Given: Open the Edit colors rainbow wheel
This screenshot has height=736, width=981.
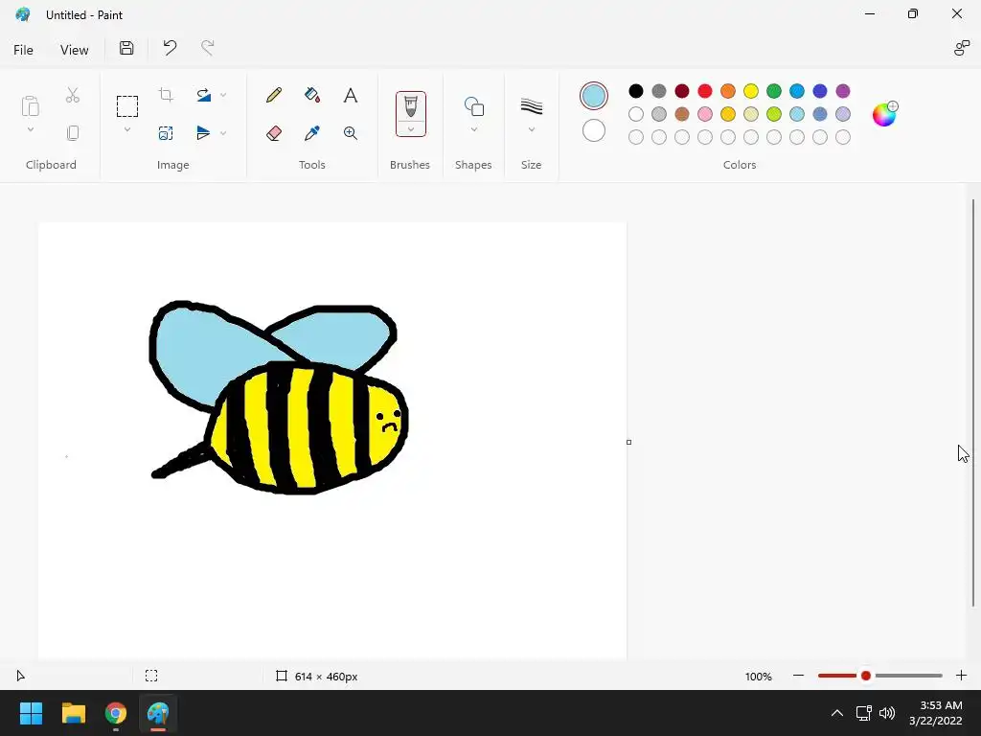Looking at the screenshot, I should coord(884,114).
